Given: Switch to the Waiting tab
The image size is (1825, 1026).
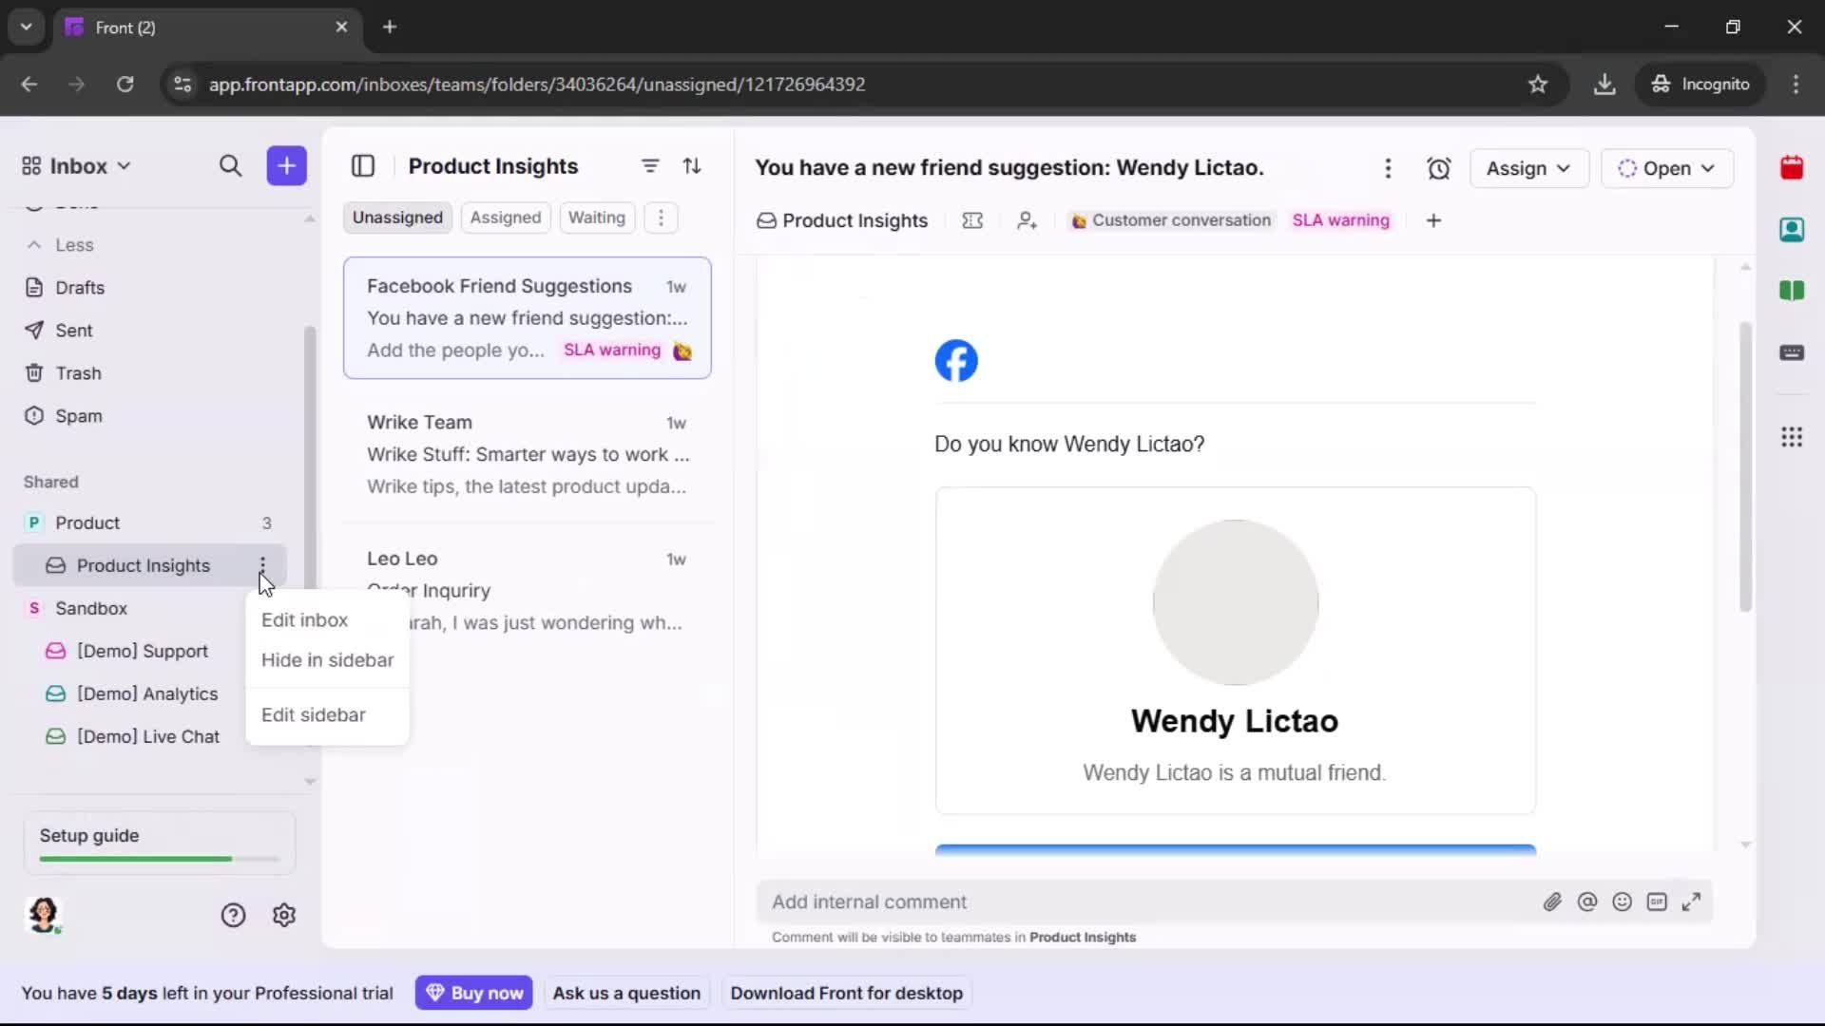Looking at the screenshot, I should [x=596, y=217].
